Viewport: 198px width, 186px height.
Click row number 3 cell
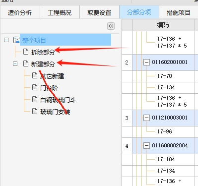coord(127,118)
